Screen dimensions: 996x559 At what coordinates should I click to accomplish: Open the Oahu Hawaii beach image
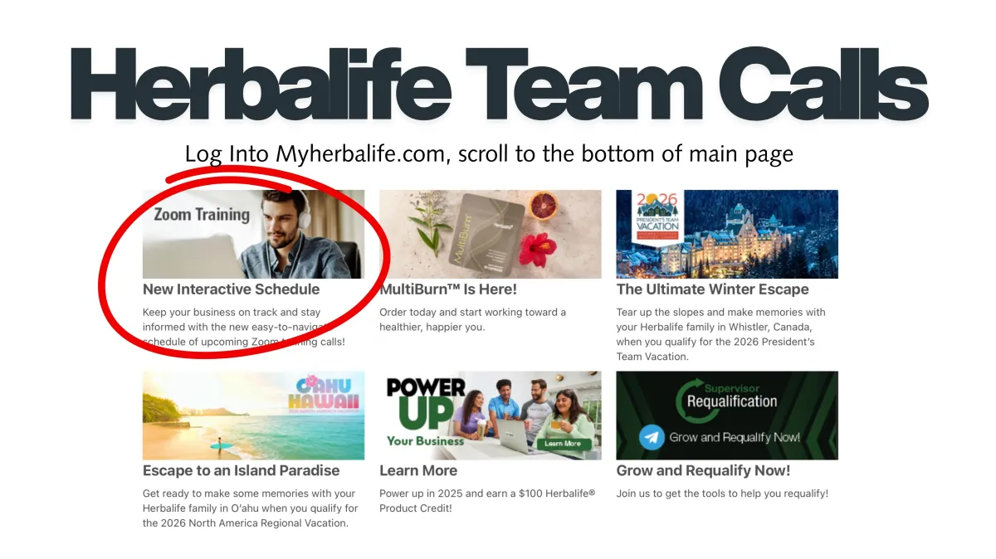tap(253, 416)
